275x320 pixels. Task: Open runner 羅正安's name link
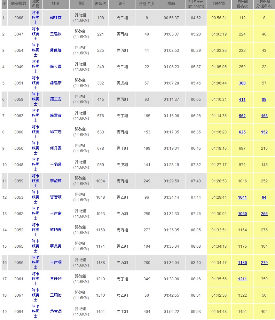click(56, 99)
